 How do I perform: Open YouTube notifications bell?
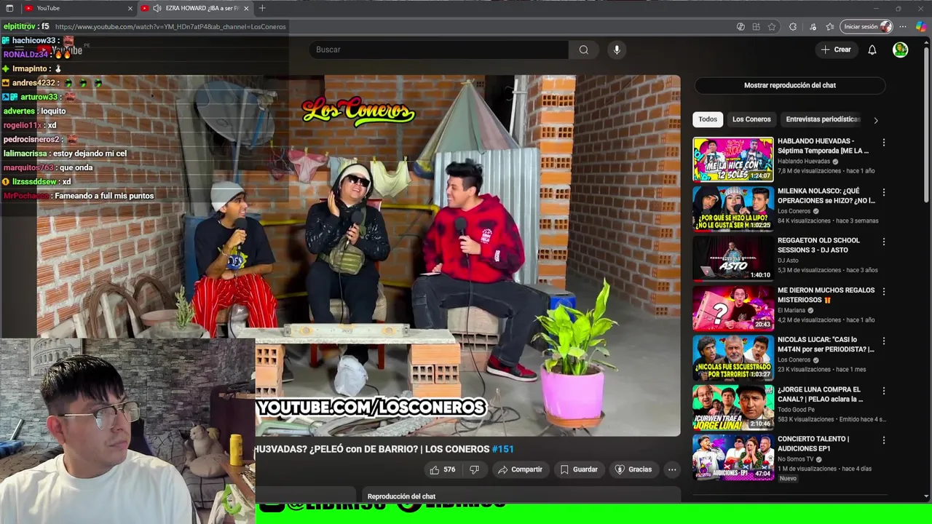tap(872, 49)
